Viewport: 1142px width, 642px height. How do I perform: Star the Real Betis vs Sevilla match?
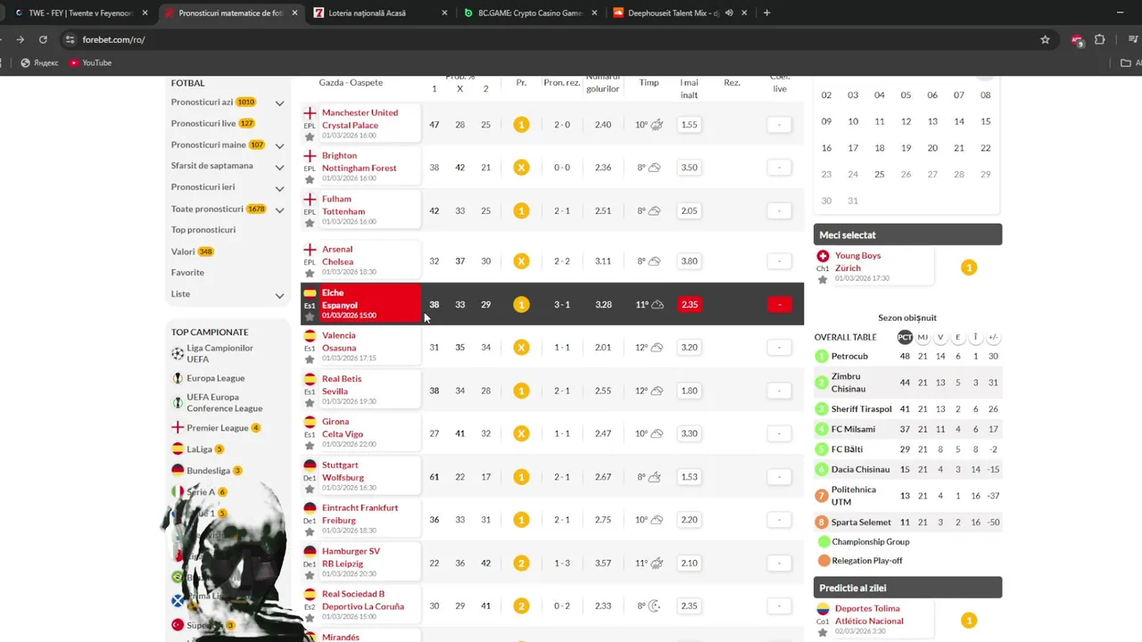[310, 402]
